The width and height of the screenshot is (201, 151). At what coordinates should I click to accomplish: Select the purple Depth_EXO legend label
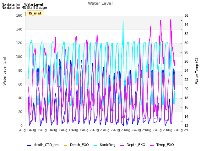click(136, 145)
